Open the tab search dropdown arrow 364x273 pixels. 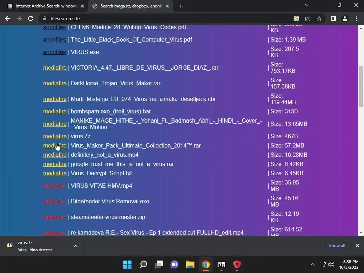(x=307, y=5)
